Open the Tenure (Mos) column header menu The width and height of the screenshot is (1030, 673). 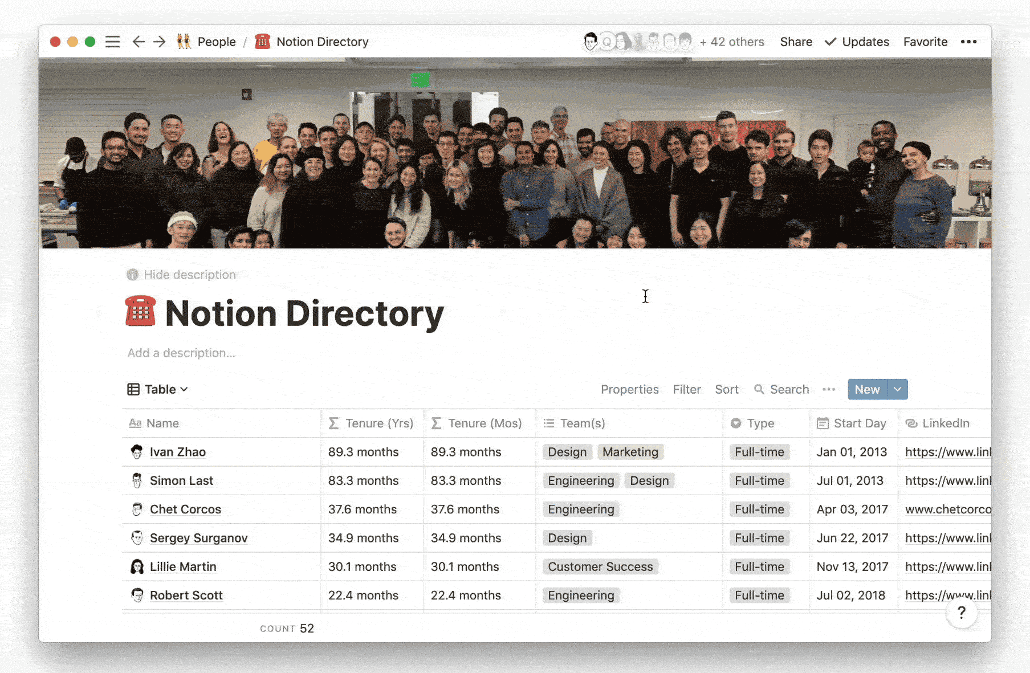click(x=479, y=423)
